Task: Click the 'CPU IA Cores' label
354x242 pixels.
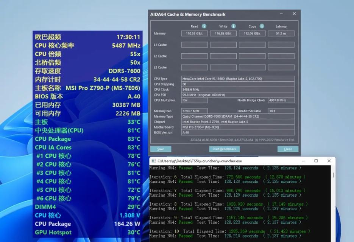Action: click(x=53, y=147)
